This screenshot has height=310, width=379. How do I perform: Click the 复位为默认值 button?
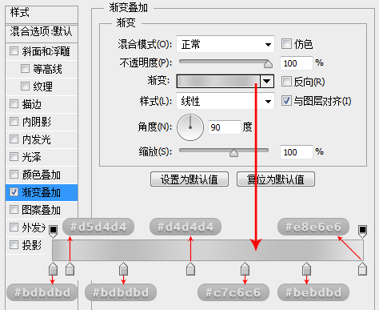coord(276,179)
